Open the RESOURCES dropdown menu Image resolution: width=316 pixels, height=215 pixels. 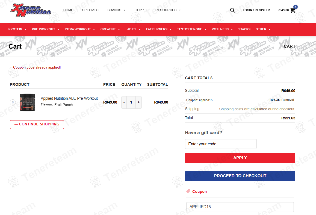click(x=168, y=10)
